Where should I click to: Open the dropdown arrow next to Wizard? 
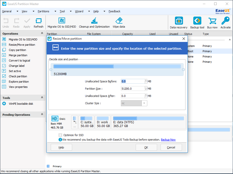pyautogui.click(x=89, y=11)
